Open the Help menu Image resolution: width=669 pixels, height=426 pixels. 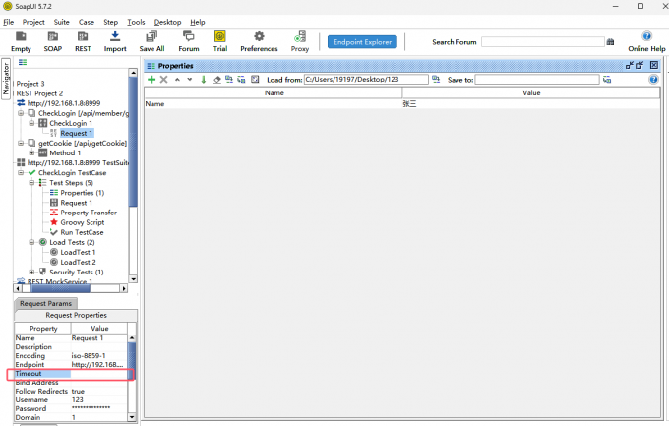click(198, 22)
